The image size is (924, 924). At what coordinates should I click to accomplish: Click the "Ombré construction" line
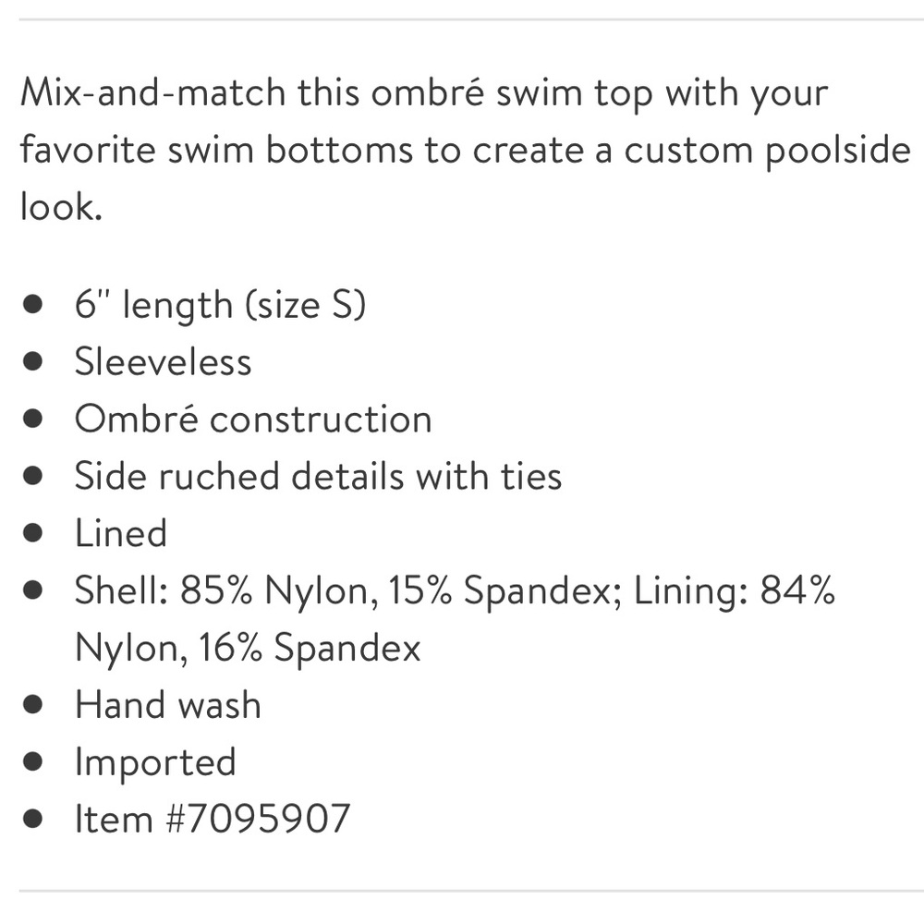(253, 419)
